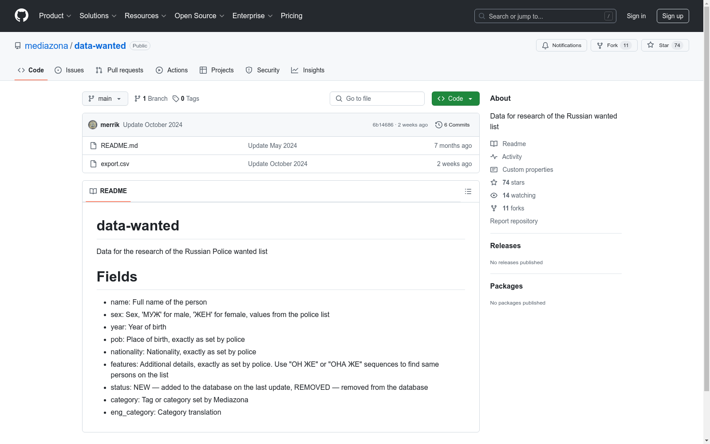Open the Update May 2024 commit message
This screenshot has width=710, height=444.
coord(272,146)
